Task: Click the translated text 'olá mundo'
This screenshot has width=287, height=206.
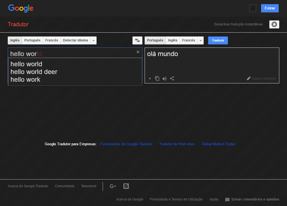Action: (x=163, y=54)
